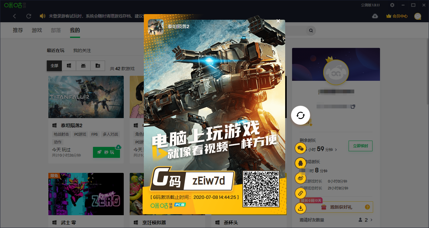Click the user avatar in top bar
Screen dimensions: 429x228
pyautogui.click(x=417, y=16)
